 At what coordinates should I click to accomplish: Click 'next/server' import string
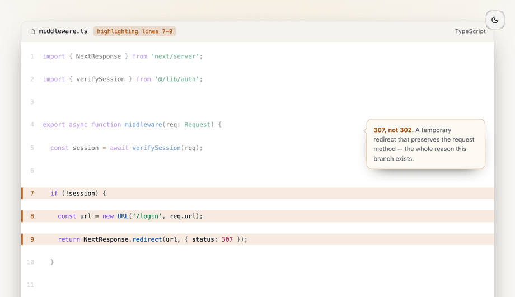pos(175,56)
